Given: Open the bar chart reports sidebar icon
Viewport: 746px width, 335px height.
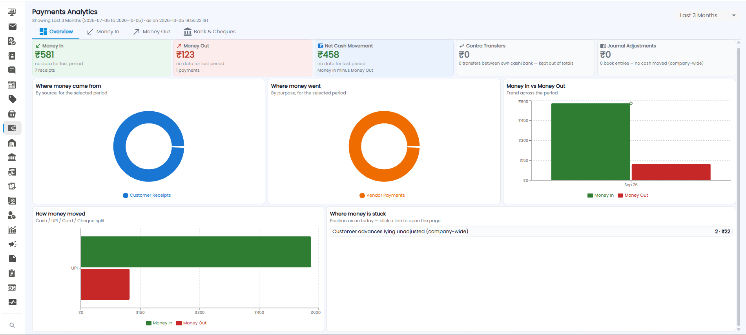Looking at the screenshot, I should coord(12,230).
